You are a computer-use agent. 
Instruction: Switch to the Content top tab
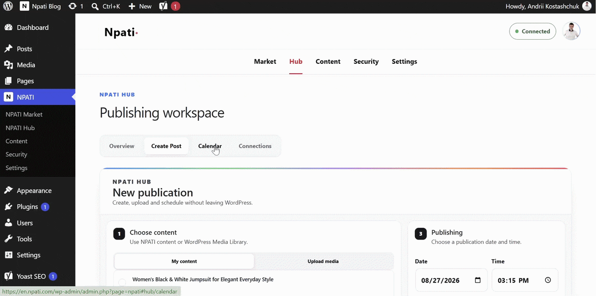coord(328,62)
